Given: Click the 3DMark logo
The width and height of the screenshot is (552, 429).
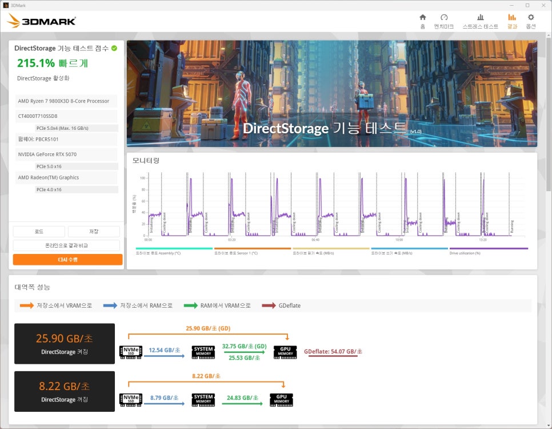Looking at the screenshot, I should 41,21.
